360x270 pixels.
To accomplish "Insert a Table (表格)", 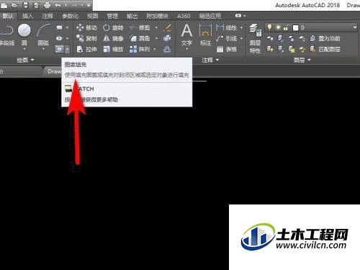I will [x=226, y=49].
